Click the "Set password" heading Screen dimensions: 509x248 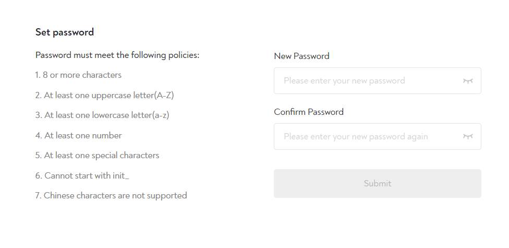(65, 32)
